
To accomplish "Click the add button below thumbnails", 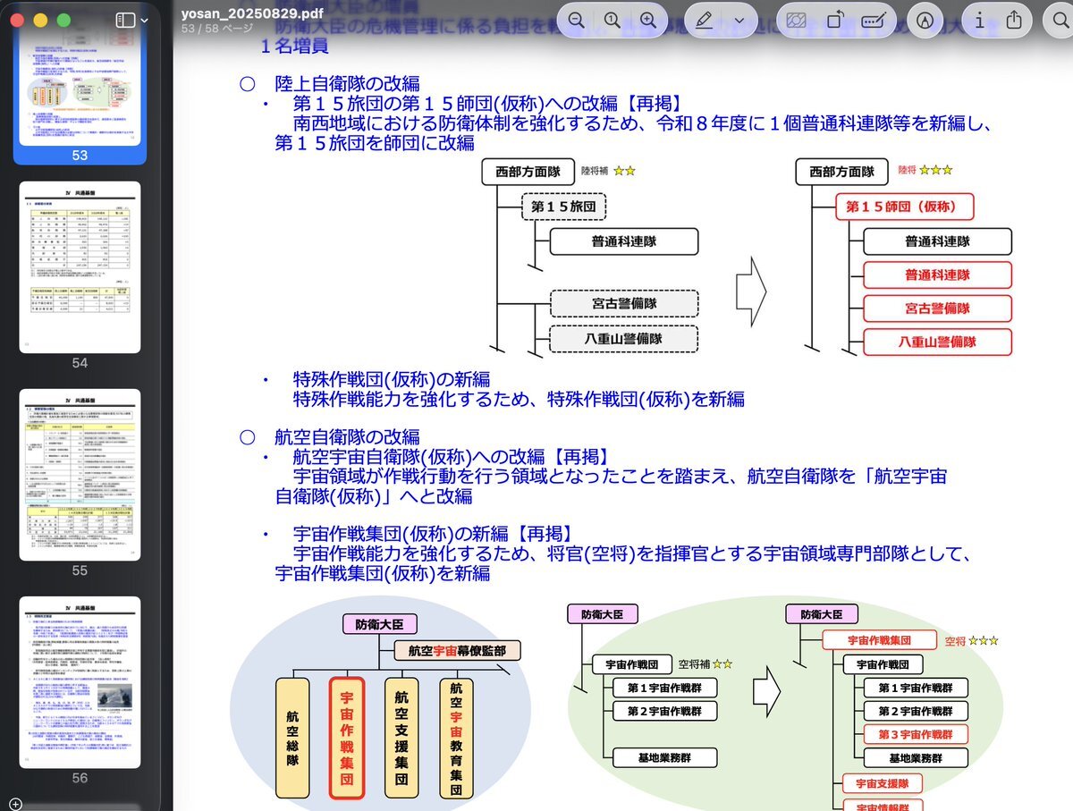I will [x=14, y=803].
